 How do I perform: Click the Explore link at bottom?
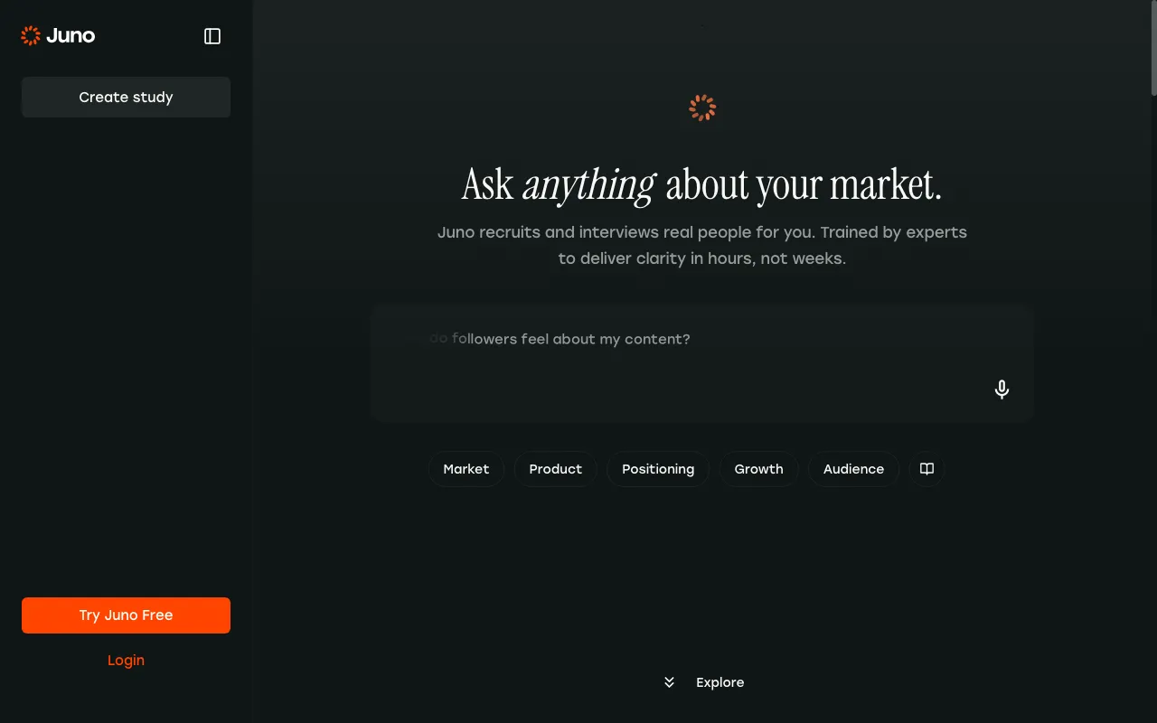tap(720, 682)
